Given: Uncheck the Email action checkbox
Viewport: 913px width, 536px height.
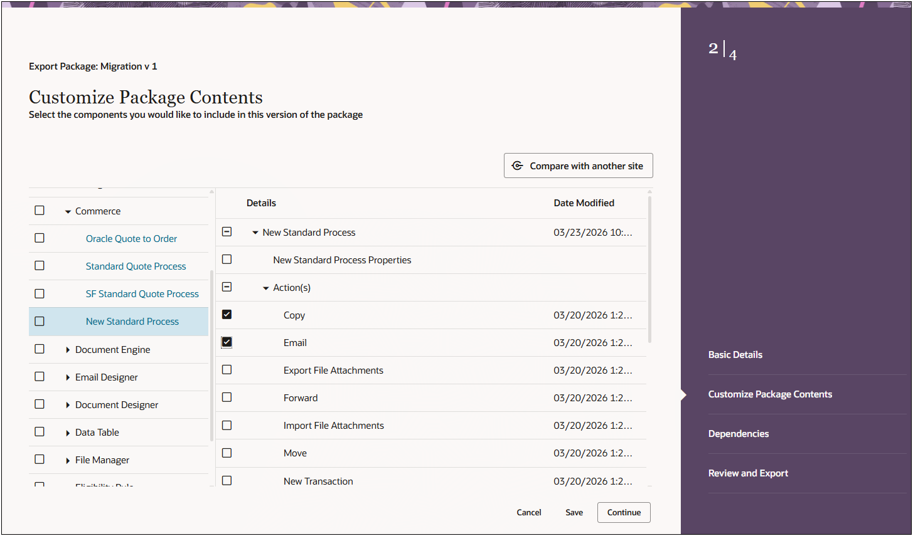Looking at the screenshot, I should point(227,342).
